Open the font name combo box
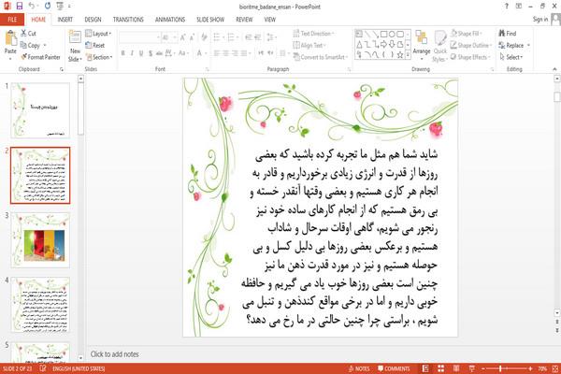 click(139, 37)
